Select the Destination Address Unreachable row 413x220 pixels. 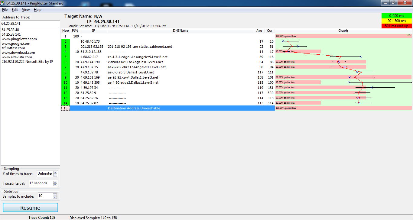click(x=172, y=108)
